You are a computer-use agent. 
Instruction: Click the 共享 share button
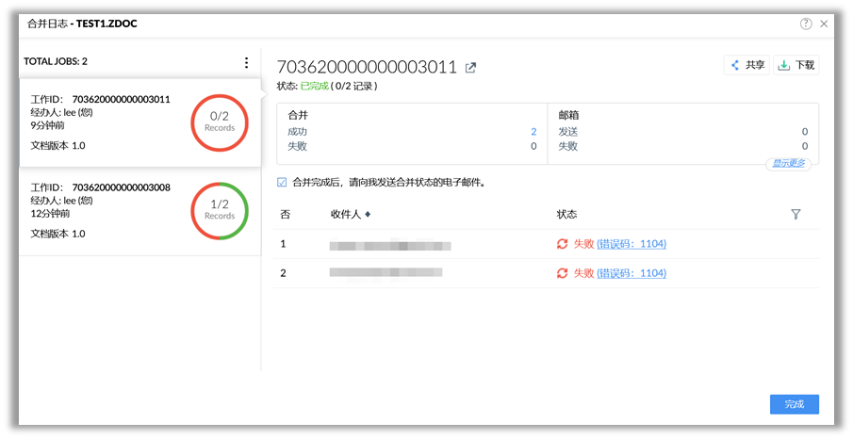tap(746, 65)
